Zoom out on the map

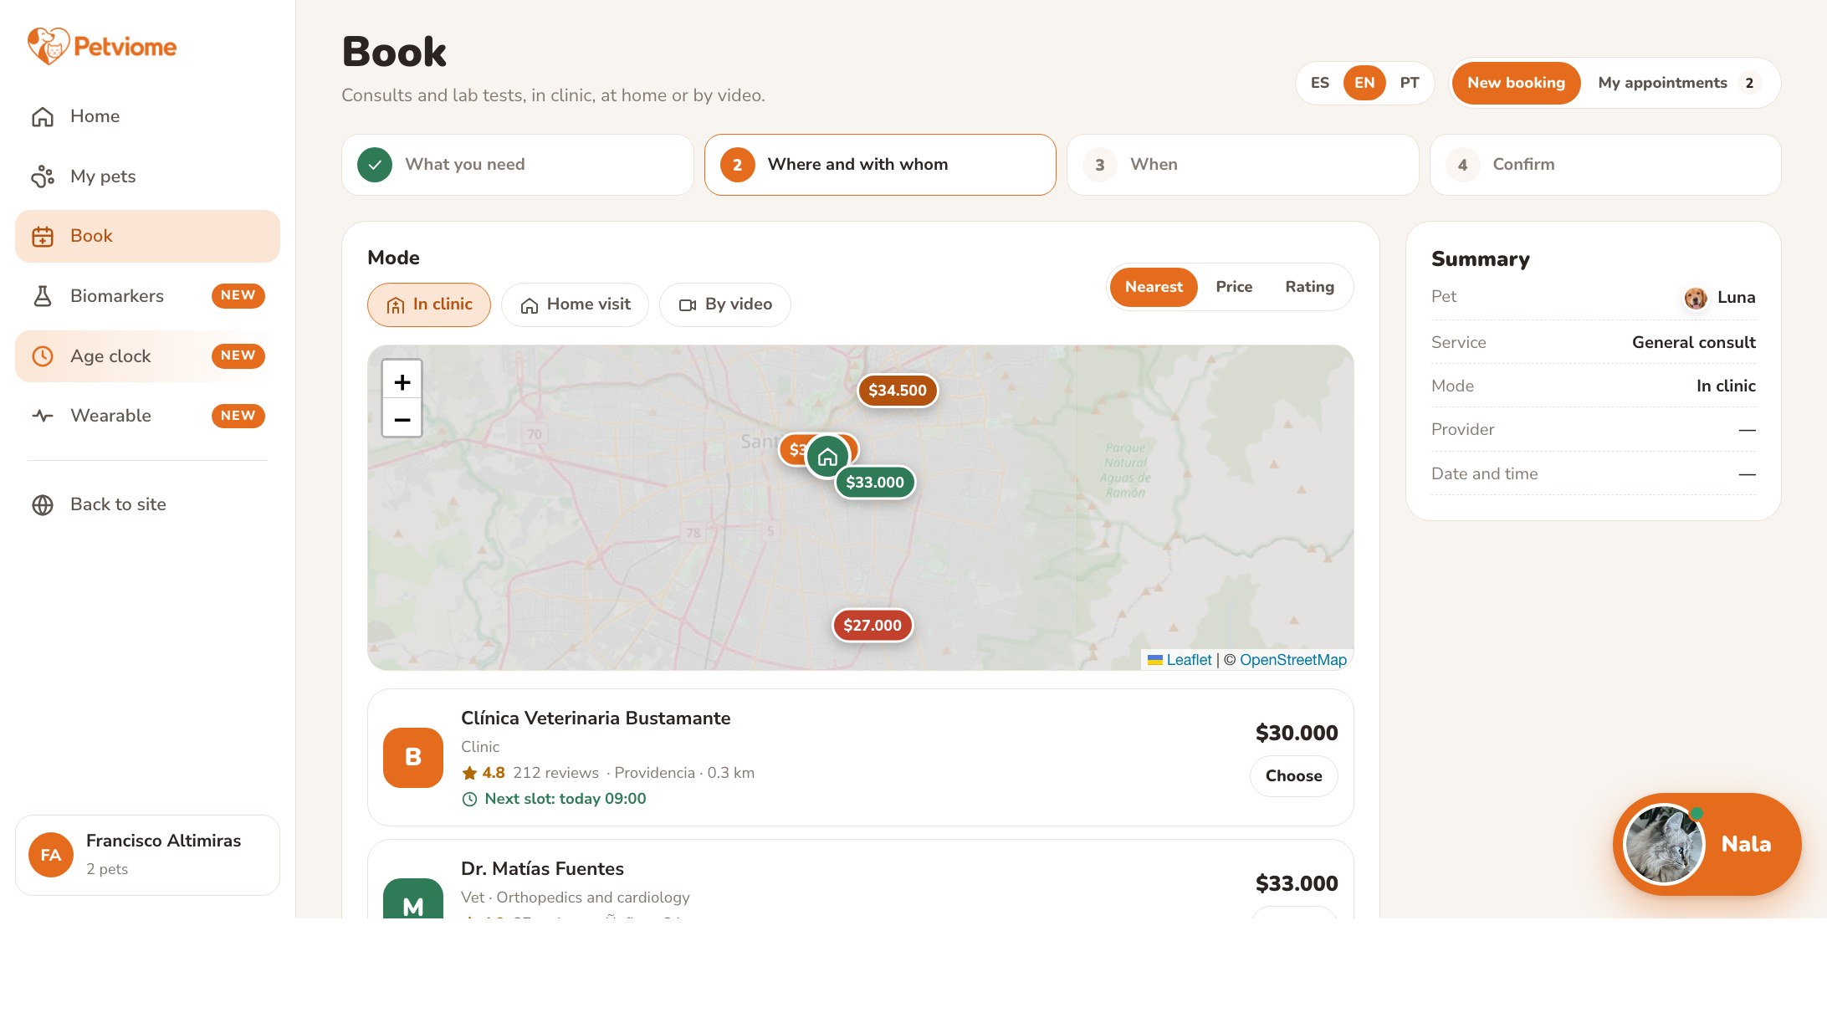[x=402, y=418]
